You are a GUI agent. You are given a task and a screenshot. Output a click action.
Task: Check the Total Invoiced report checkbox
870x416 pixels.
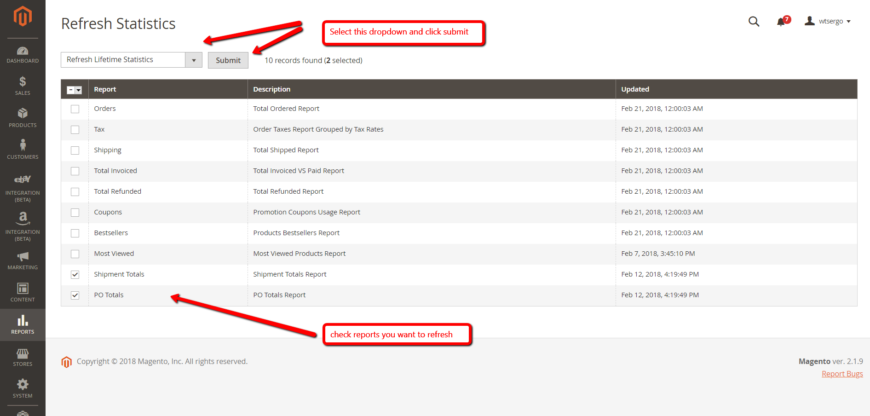(x=75, y=171)
